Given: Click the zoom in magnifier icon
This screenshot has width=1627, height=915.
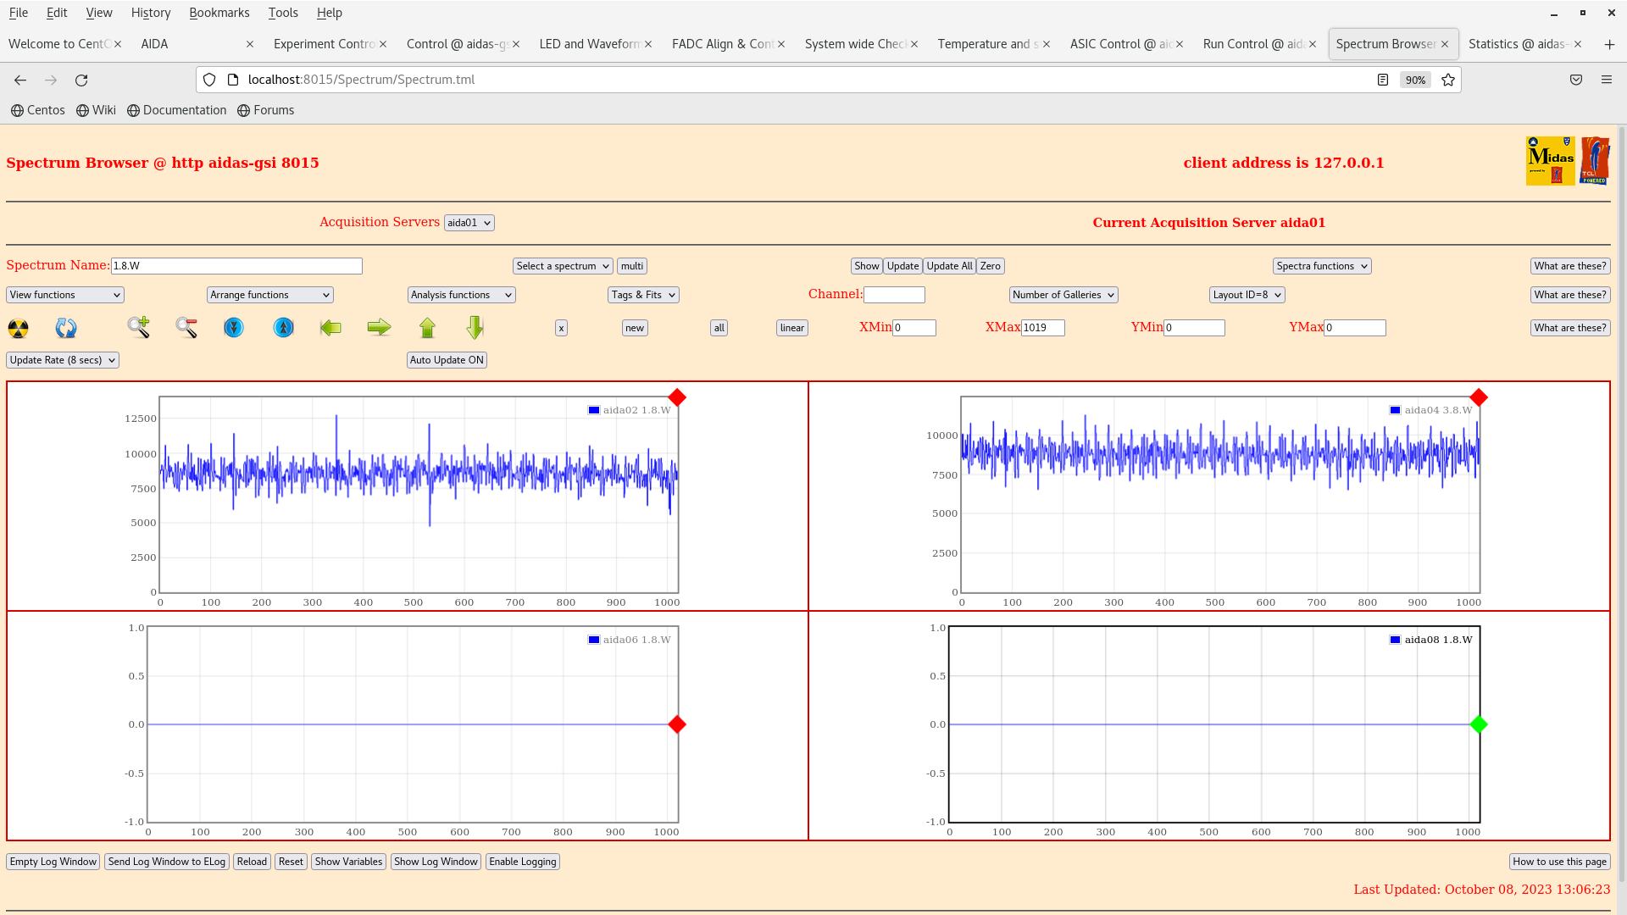Looking at the screenshot, I should [138, 327].
